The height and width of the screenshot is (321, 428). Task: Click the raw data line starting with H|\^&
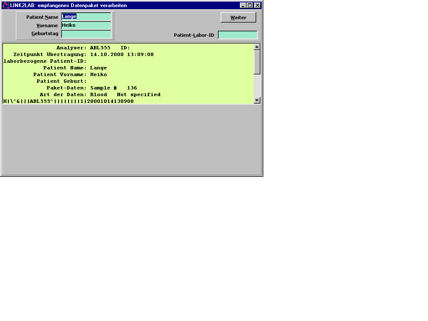[69, 101]
